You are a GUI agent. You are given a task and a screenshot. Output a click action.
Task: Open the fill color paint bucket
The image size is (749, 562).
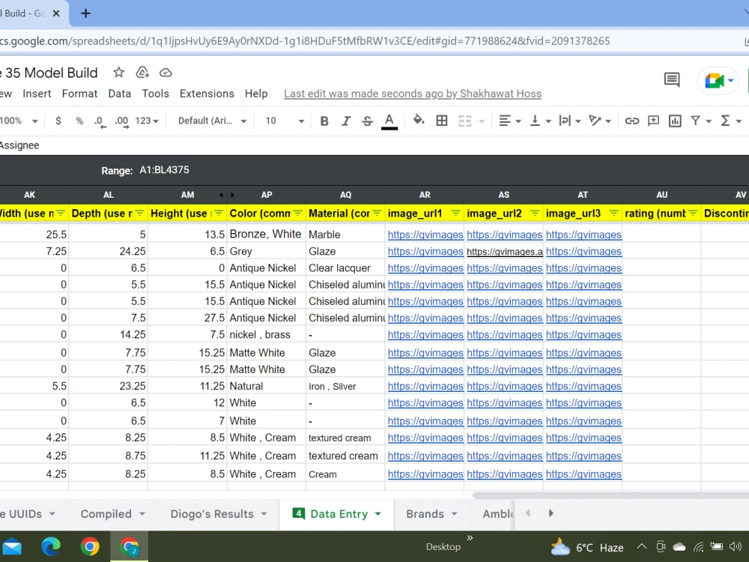[x=419, y=120]
